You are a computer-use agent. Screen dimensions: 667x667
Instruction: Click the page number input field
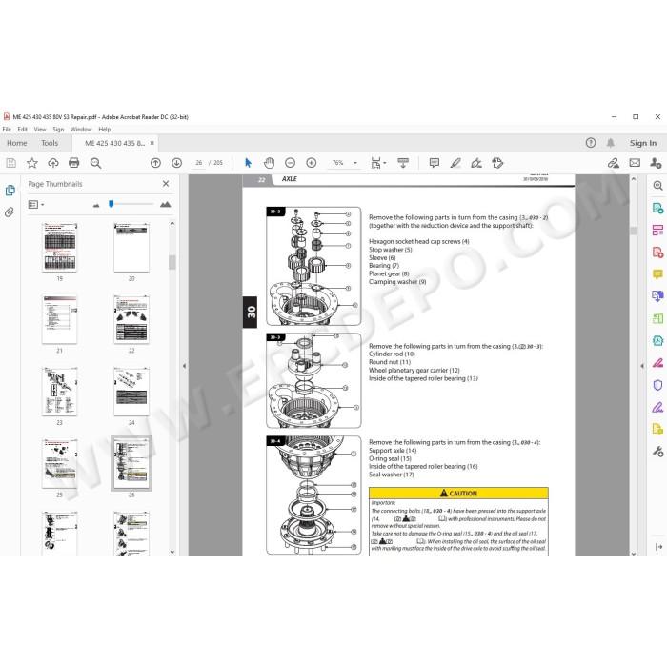pos(198,163)
